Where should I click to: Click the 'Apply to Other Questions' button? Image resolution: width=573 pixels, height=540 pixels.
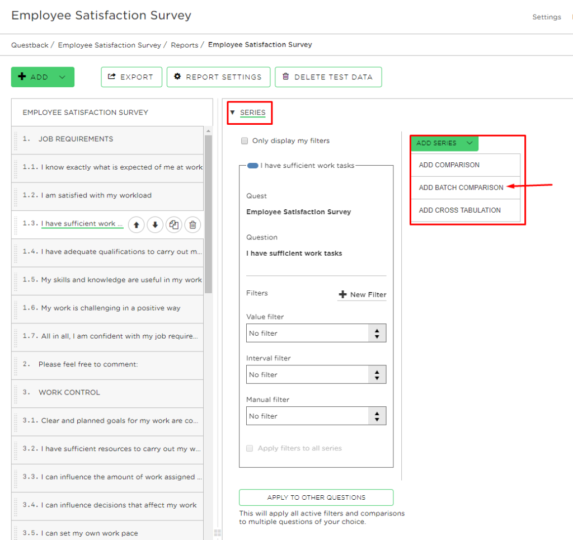(x=316, y=497)
